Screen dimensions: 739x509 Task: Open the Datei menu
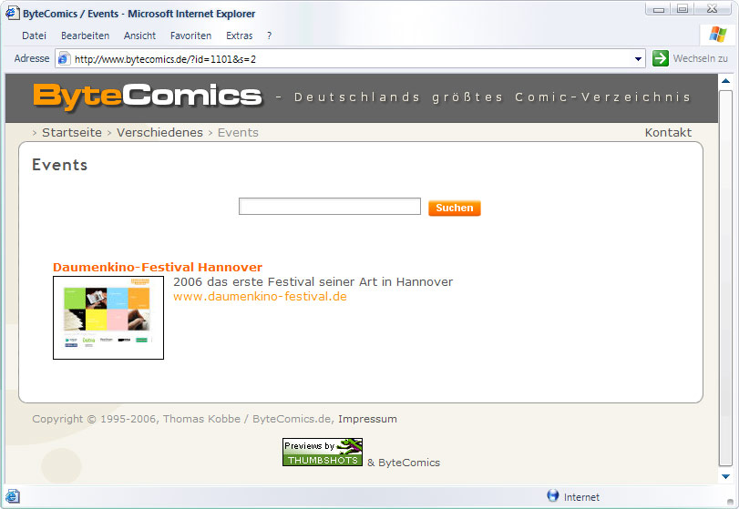pos(34,36)
